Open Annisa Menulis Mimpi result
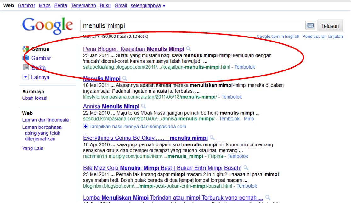This screenshot has height=203, width=351. [x=111, y=106]
